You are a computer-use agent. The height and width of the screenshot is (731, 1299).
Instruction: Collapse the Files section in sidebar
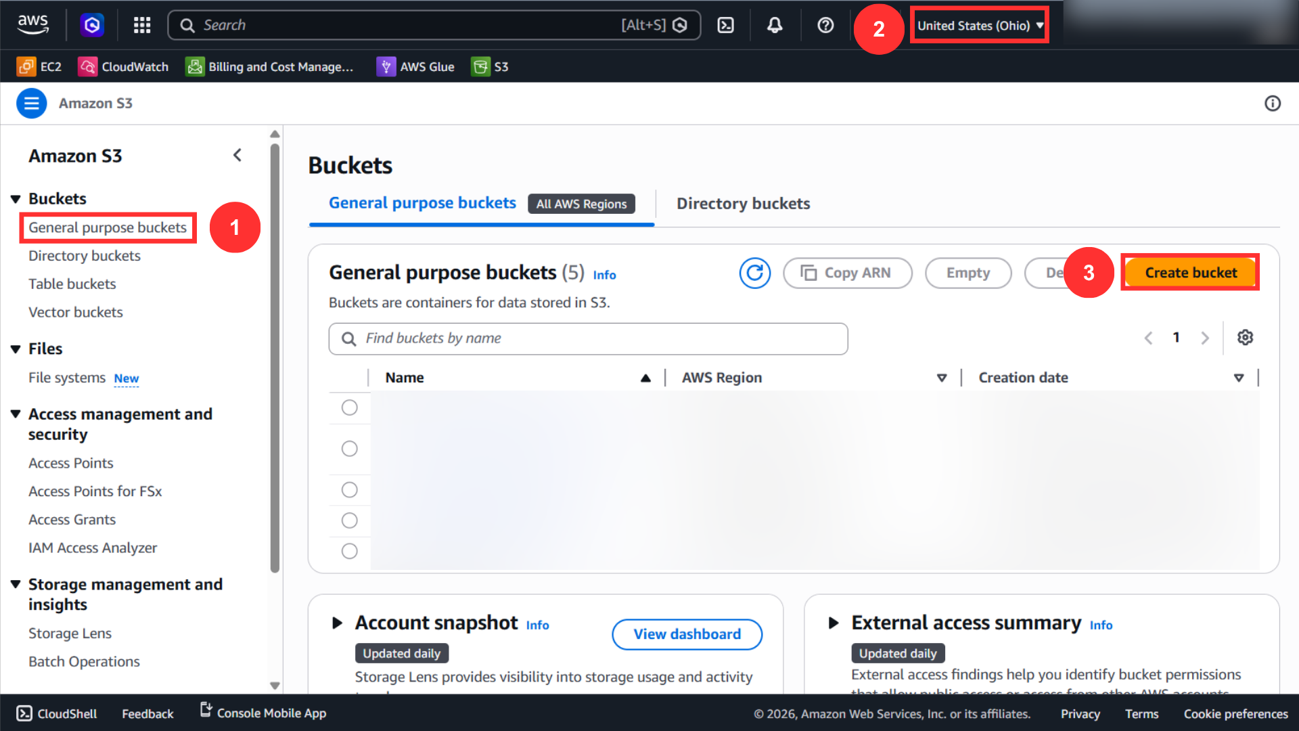click(16, 349)
